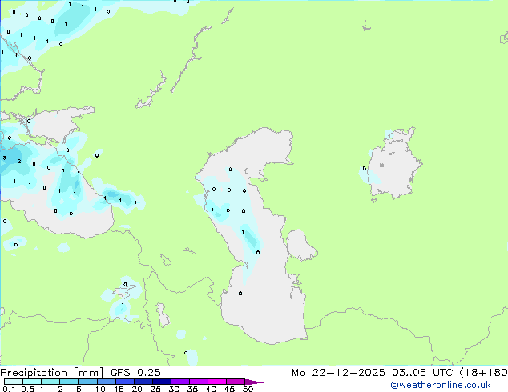508x392 pixels.
Task: Click the 0.5–1 mm legend color box
Action: click(32, 382)
